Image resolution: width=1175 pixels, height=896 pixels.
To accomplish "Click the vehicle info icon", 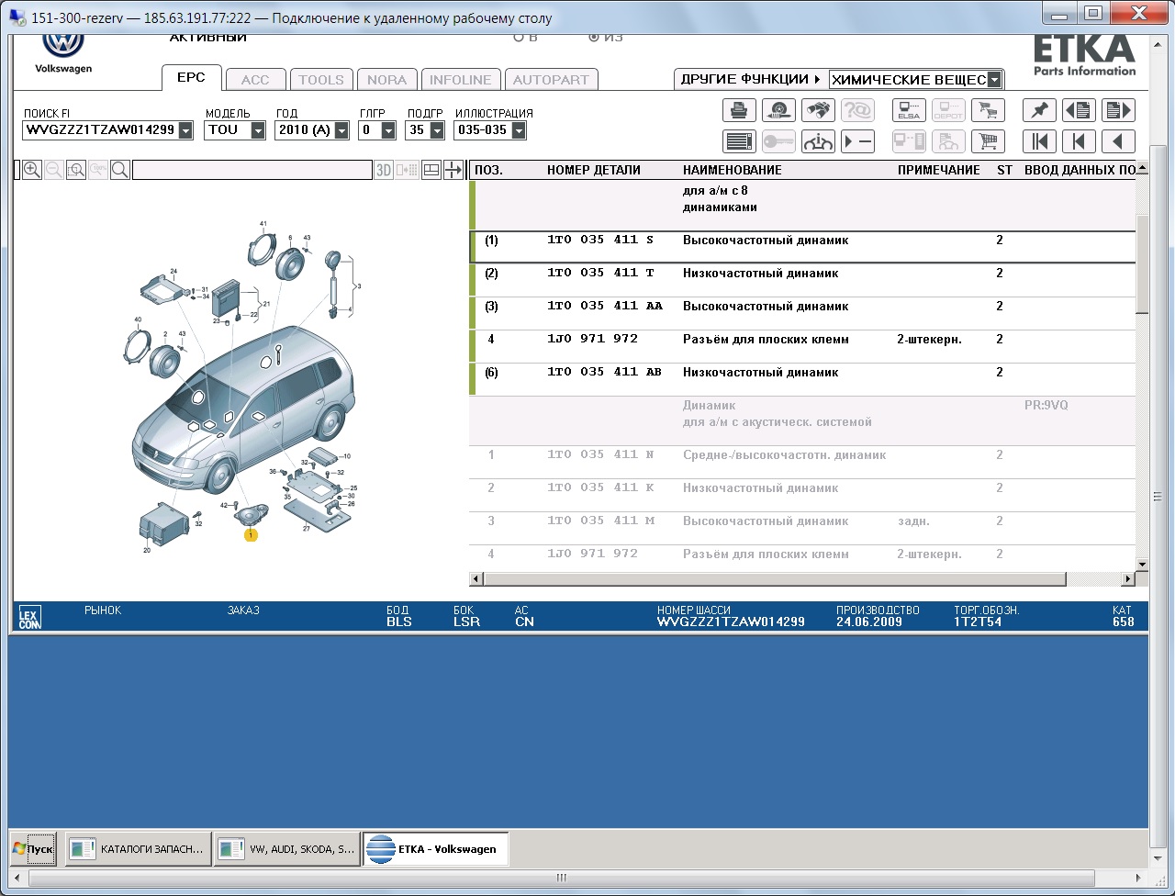I will coord(818,141).
